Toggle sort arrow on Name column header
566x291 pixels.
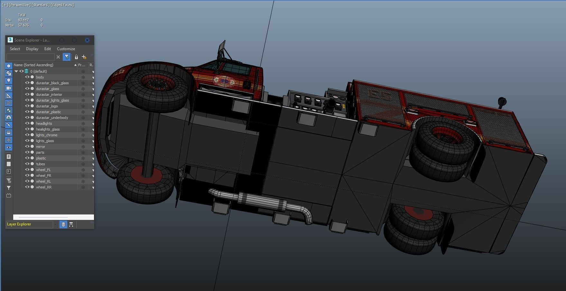click(75, 65)
